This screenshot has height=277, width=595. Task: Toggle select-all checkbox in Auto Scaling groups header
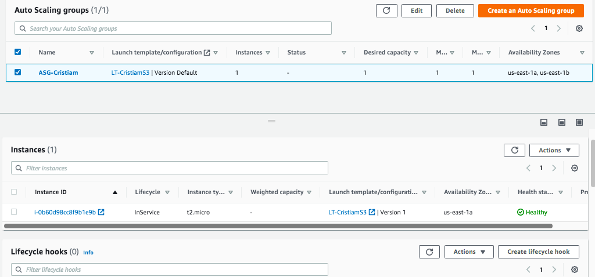click(17, 52)
